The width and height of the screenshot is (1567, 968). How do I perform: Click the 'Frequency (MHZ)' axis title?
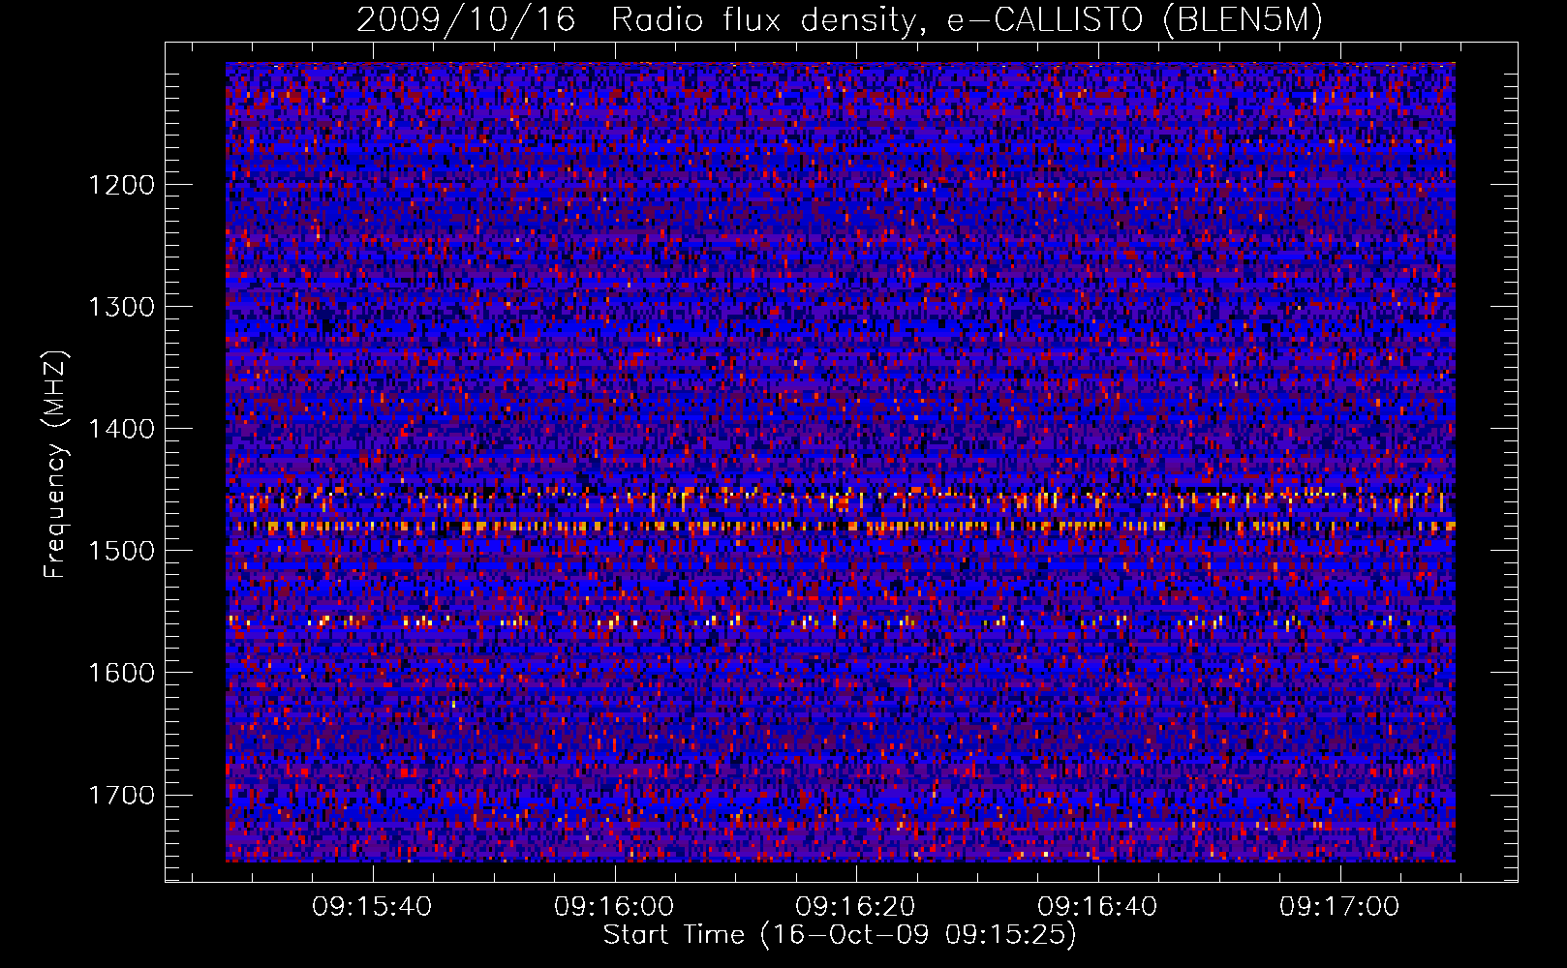tap(56, 465)
